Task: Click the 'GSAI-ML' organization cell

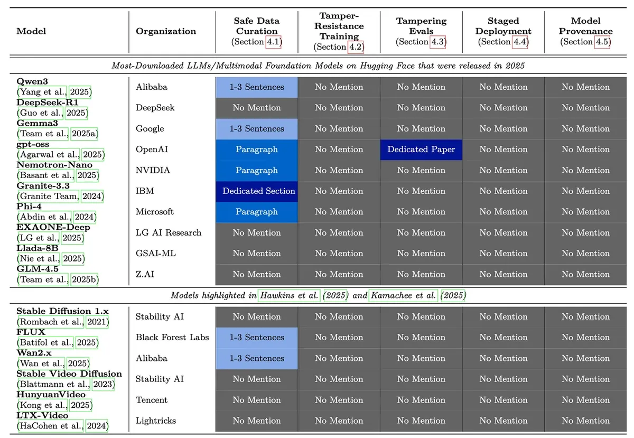Action: click(156, 254)
